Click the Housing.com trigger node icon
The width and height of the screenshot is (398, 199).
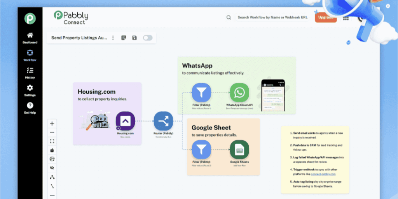[125, 121]
